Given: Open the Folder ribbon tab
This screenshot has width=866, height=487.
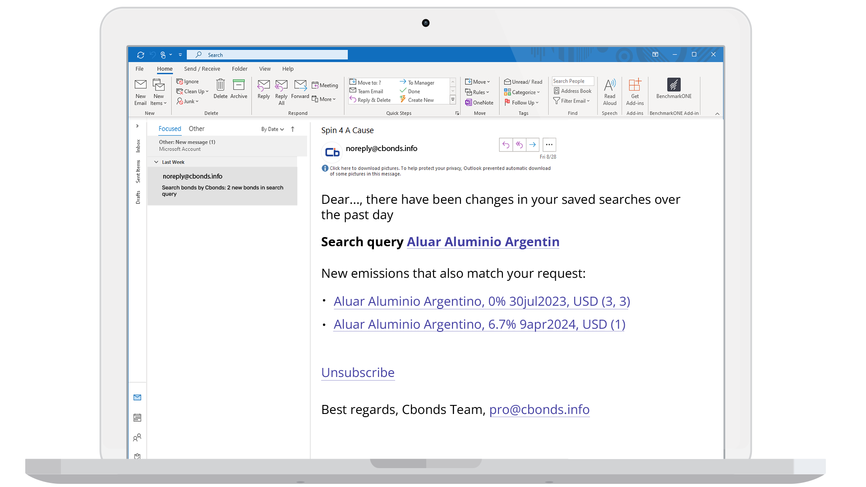Looking at the screenshot, I should click(x=240, y=69).
